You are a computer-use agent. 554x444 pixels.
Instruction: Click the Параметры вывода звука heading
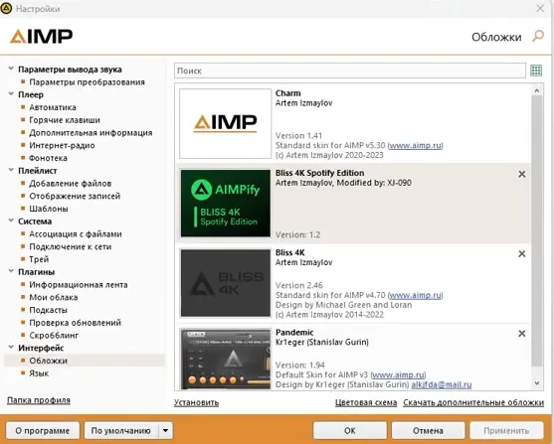click(70, 70)
